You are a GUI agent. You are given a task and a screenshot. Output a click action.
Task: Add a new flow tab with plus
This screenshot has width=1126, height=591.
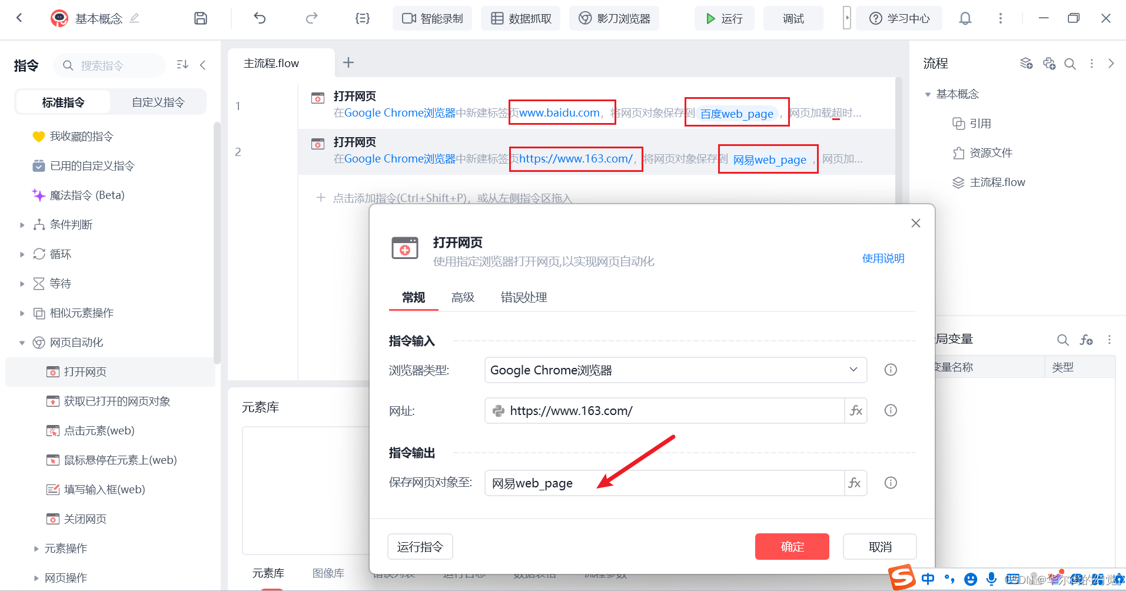348,62
